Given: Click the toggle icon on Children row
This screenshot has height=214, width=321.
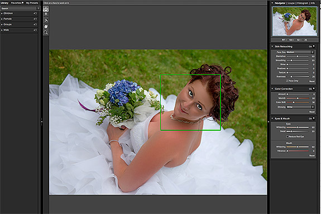Looking at the screenshot, I should pyautogui.click(x=35, y=13).
